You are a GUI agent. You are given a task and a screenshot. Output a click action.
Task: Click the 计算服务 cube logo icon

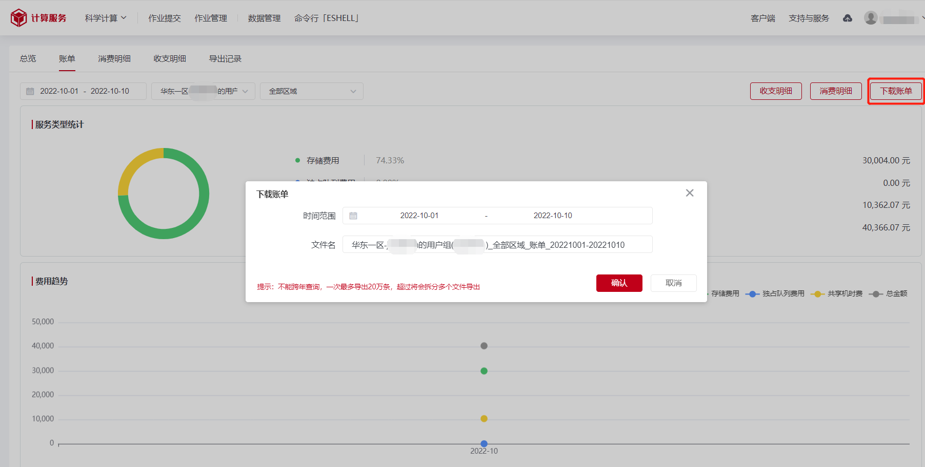18,18
